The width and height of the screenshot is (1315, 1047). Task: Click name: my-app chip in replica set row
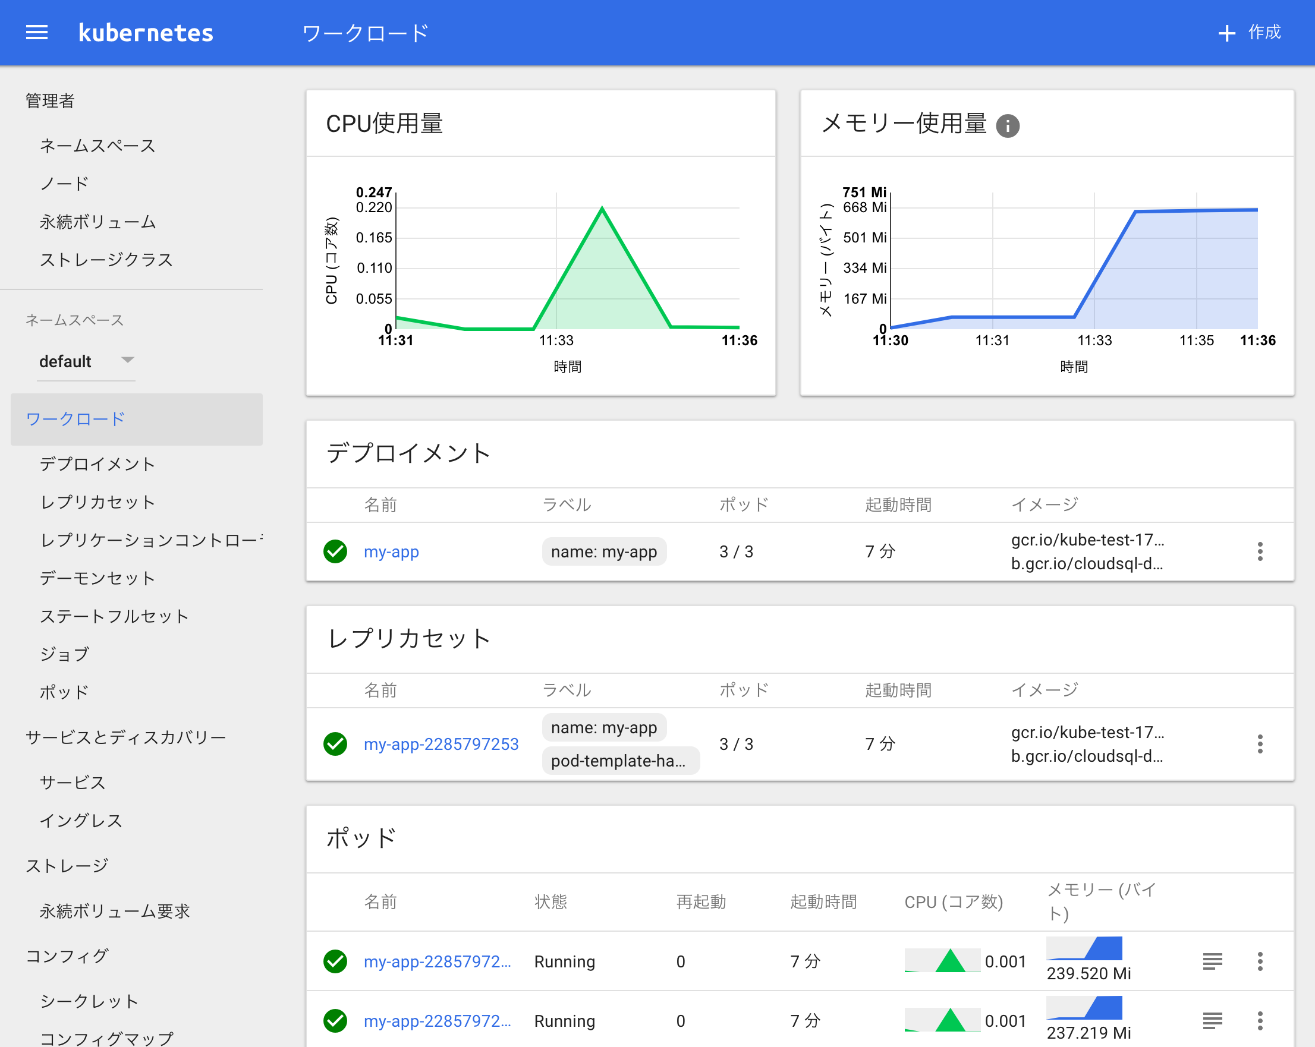(x=604, y=728)
